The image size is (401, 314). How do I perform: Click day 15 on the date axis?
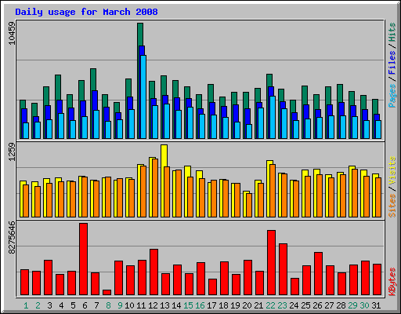tap(188, 305)
